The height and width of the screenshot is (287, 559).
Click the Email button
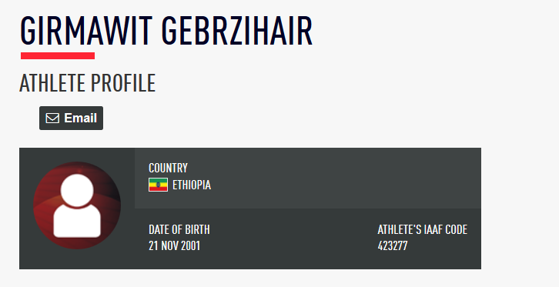pyautogui.click(x=71, y=118)
